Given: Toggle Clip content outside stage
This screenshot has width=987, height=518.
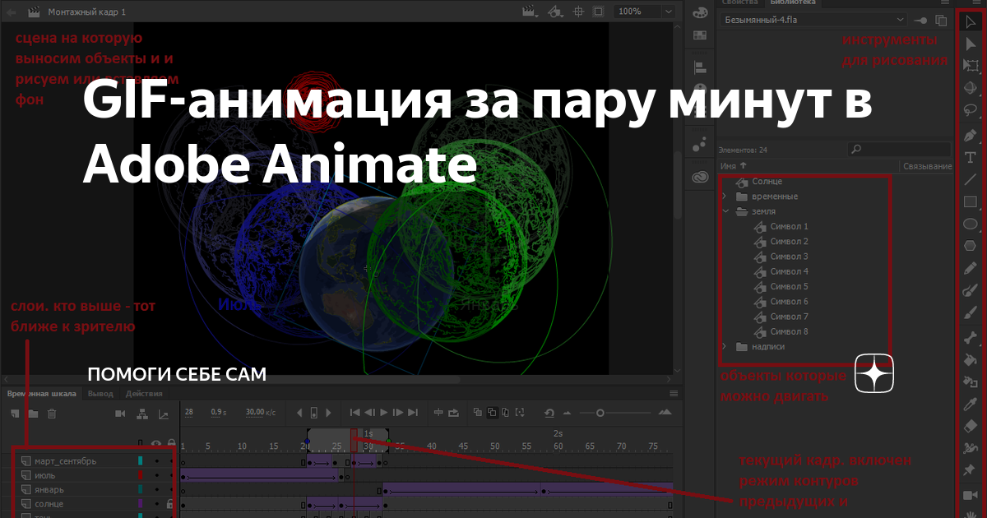Looking at the screenshot, I should click(x=598, y=12).
